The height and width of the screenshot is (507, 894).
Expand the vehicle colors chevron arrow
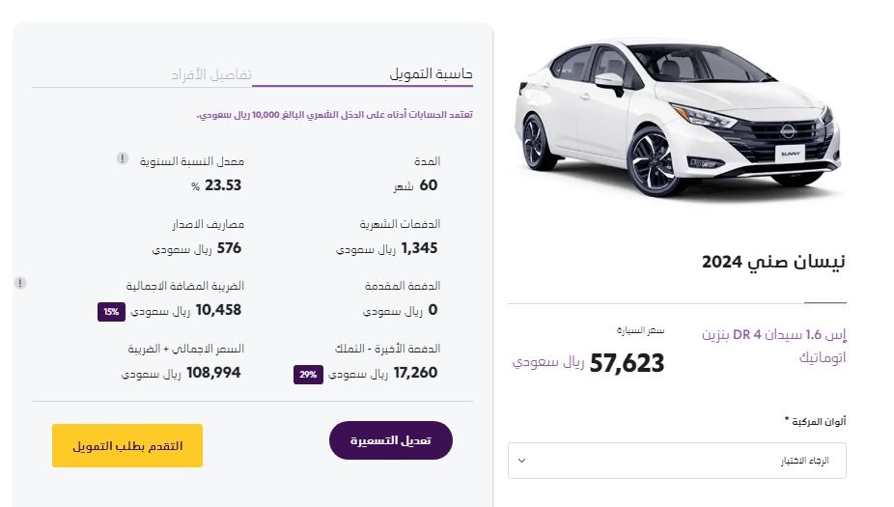(x=522, y=461)
